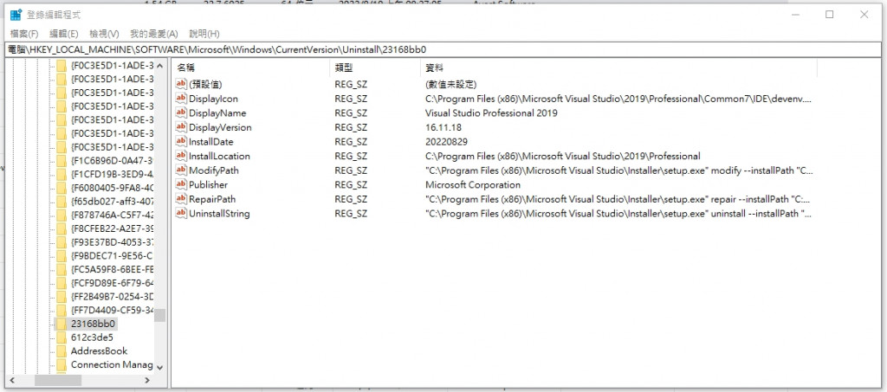
Task: Select the 612c3de5 key label
Action: click(x=92, y=337)
